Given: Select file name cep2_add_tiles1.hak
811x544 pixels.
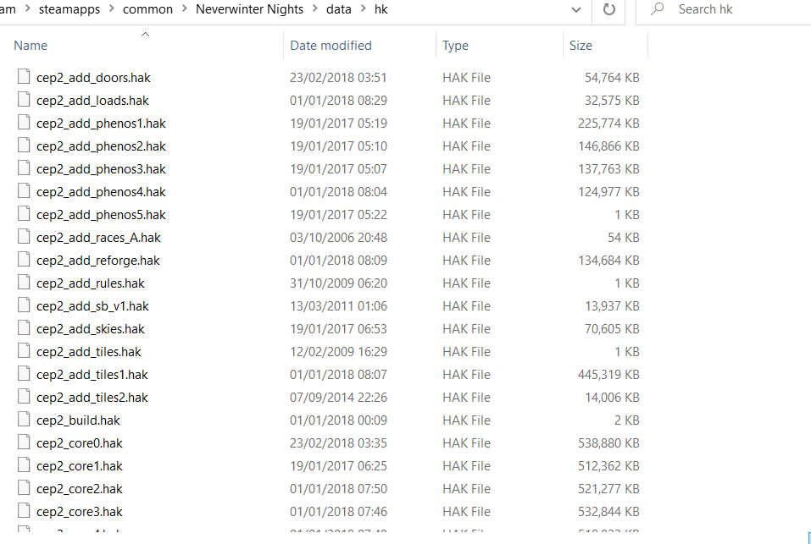Looking at the screenshot, I should point(92,375).
